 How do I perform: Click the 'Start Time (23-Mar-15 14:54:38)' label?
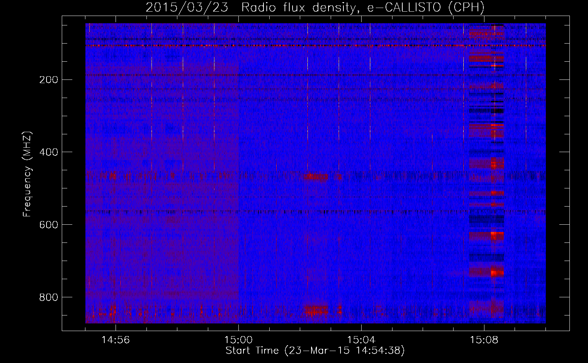315,351
